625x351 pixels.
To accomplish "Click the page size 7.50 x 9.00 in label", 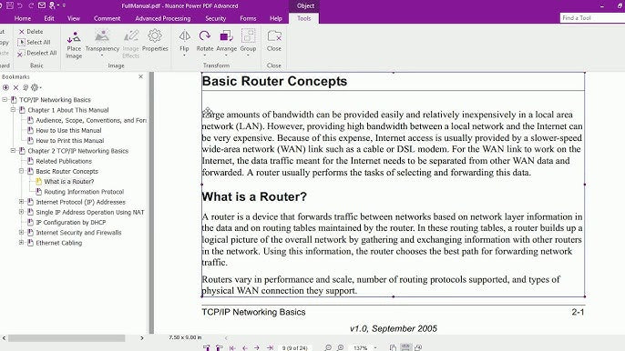I will click(185, 337).
